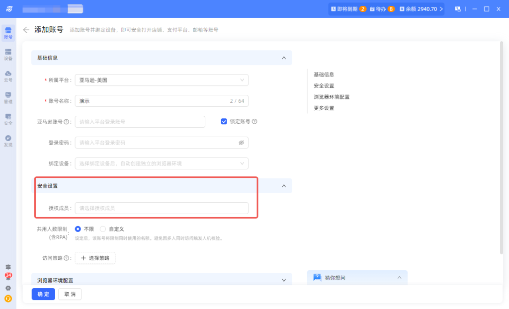Screen dimensions: 509x309
Task: Expand the 浏览器环境配置 section
Action: coord(284,280)
